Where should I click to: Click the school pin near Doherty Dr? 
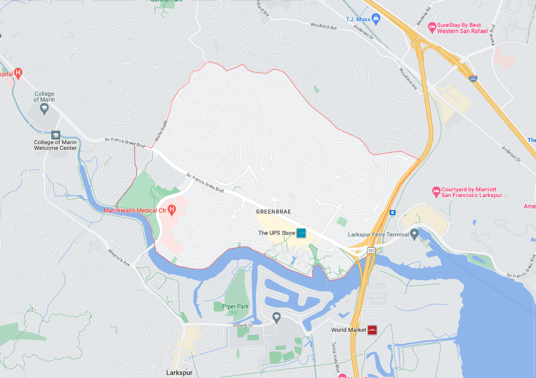pyautogui.click(x=277, y=318)
